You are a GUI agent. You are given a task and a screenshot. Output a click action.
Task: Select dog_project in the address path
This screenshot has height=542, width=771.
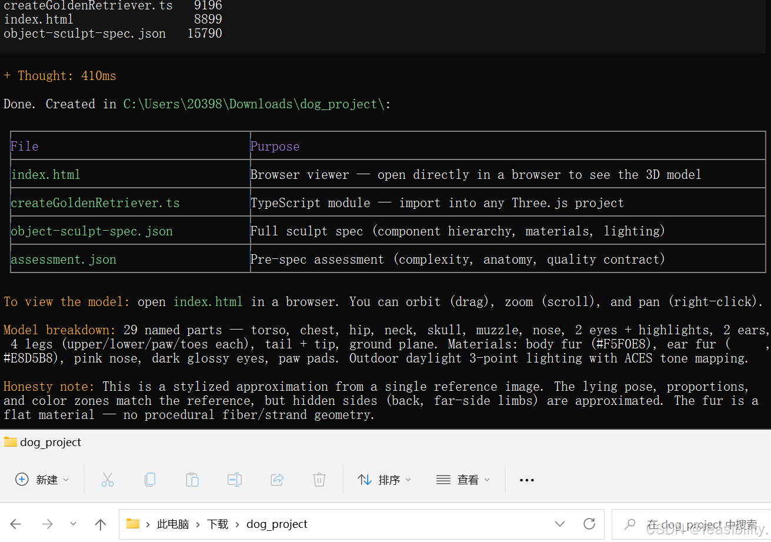click(277, 524)
